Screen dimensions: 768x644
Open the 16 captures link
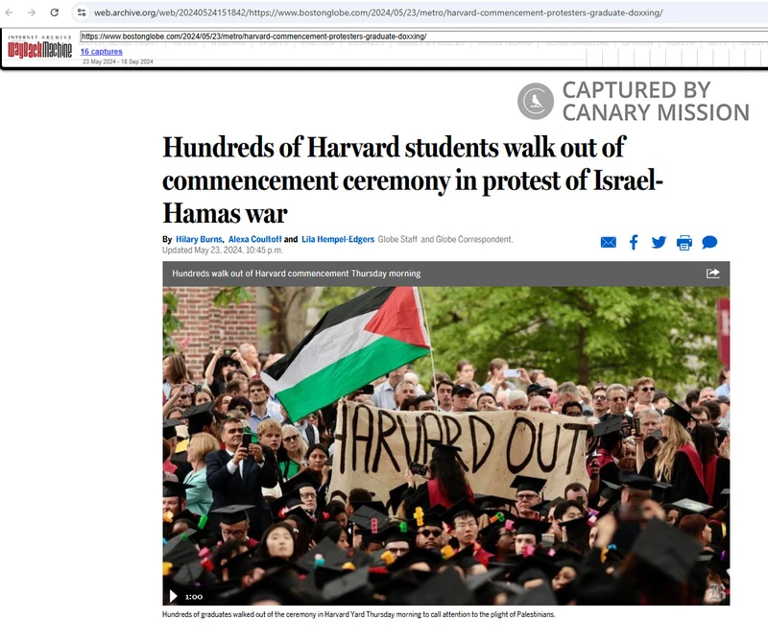point(102,52)
